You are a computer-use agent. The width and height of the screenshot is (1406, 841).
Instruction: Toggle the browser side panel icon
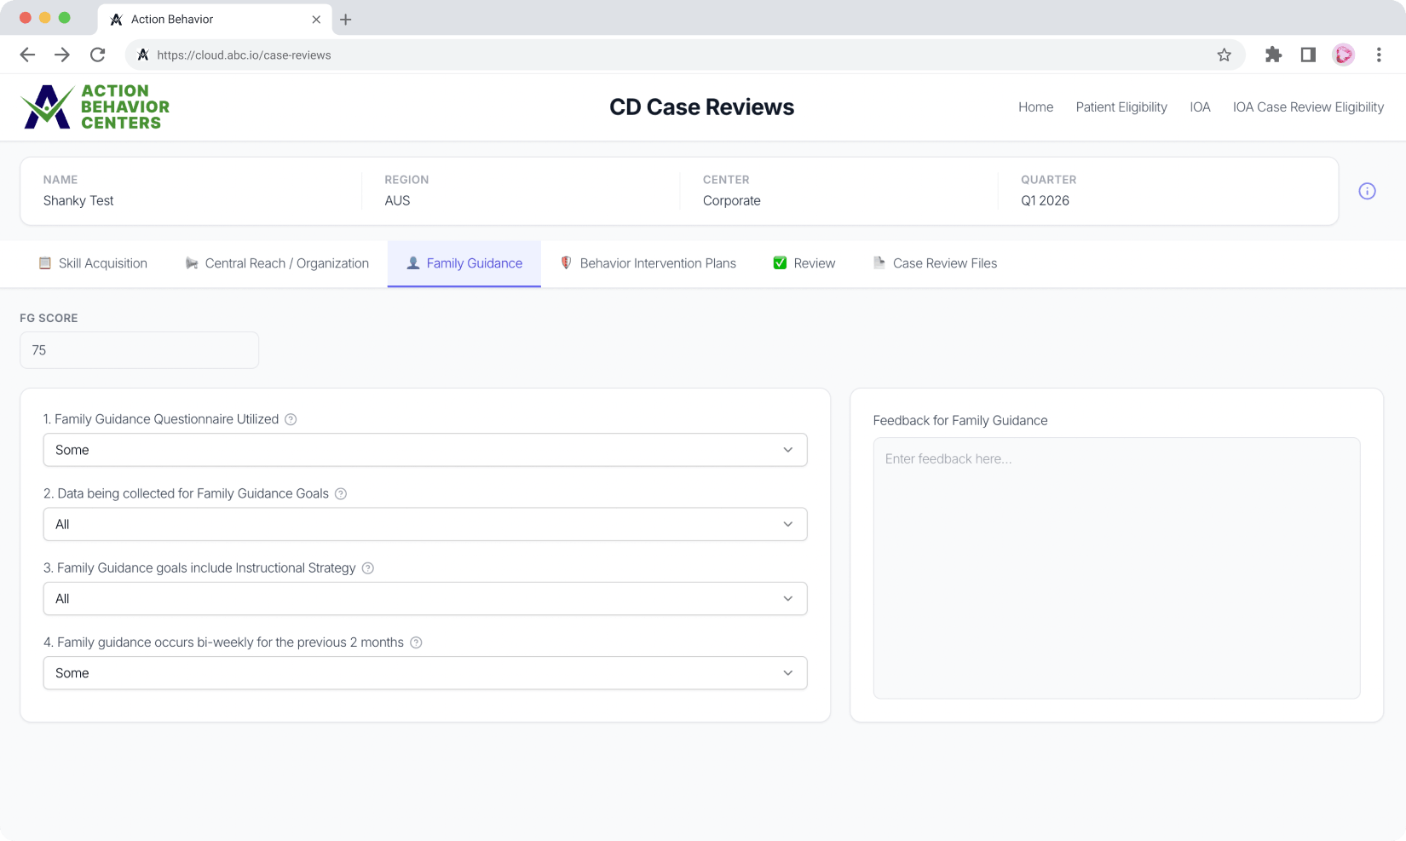[1308, 55]
